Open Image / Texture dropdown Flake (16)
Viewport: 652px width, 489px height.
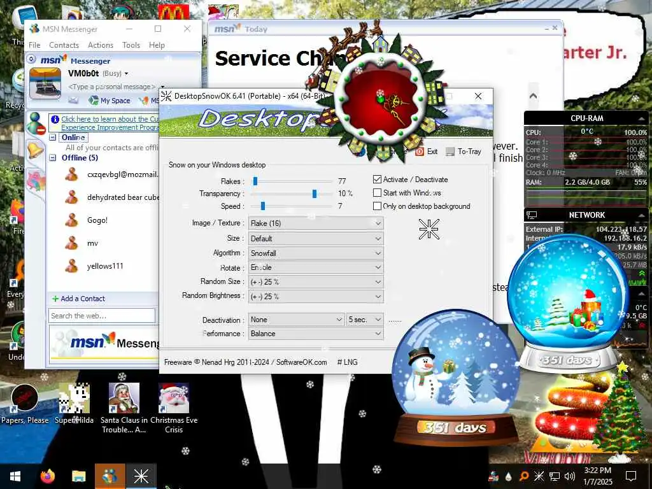pos(316,223)
